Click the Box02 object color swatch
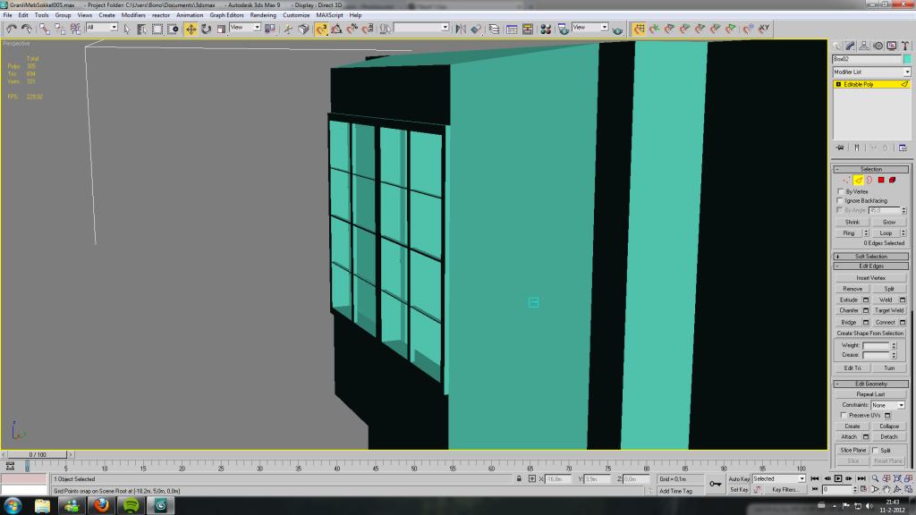The image size is (916, 515). pos(907,59)
